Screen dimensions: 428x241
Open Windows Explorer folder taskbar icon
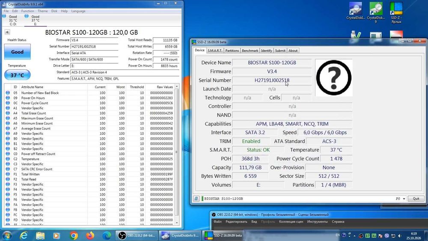(40, 235)
